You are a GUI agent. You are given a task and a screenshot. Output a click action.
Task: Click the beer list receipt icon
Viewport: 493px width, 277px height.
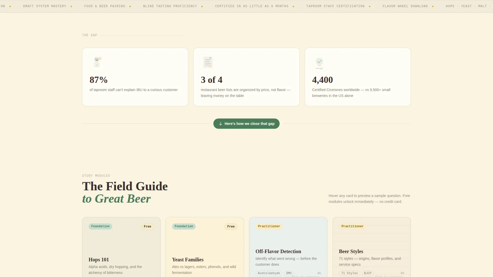pos(208,62)
